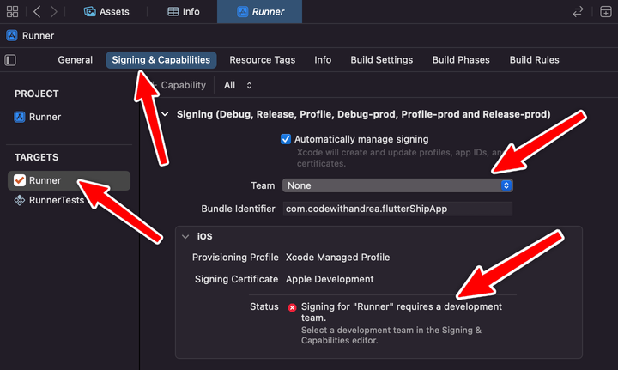The height and width of the screenshot is (370, 618).
Task: Open the Team dropdown showing None
Action: 397,185
